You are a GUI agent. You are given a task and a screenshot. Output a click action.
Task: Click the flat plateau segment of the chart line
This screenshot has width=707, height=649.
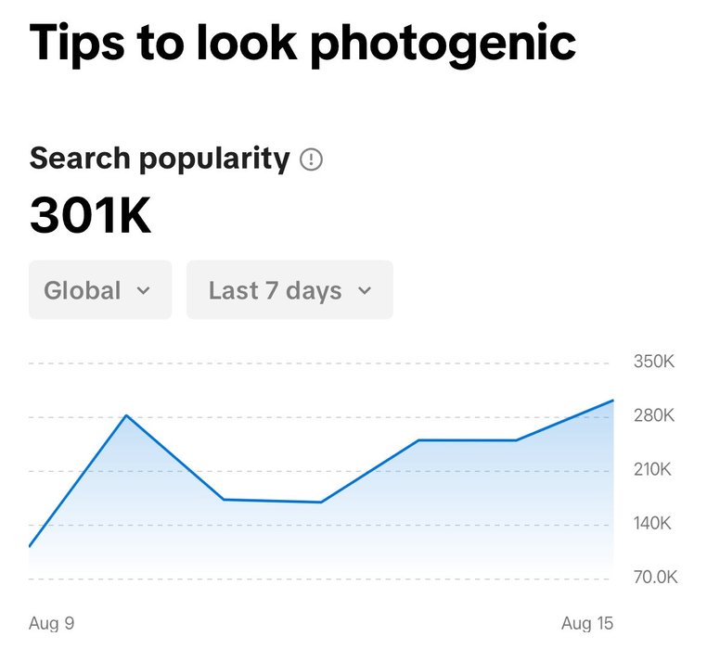click(467, 440)
